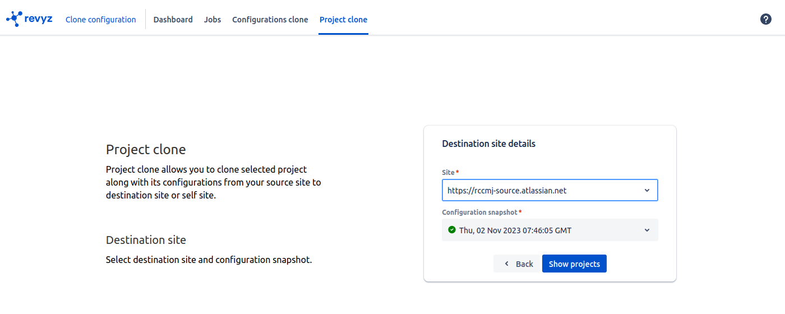Go to the Jobs tab

click(x=213, y=20)
